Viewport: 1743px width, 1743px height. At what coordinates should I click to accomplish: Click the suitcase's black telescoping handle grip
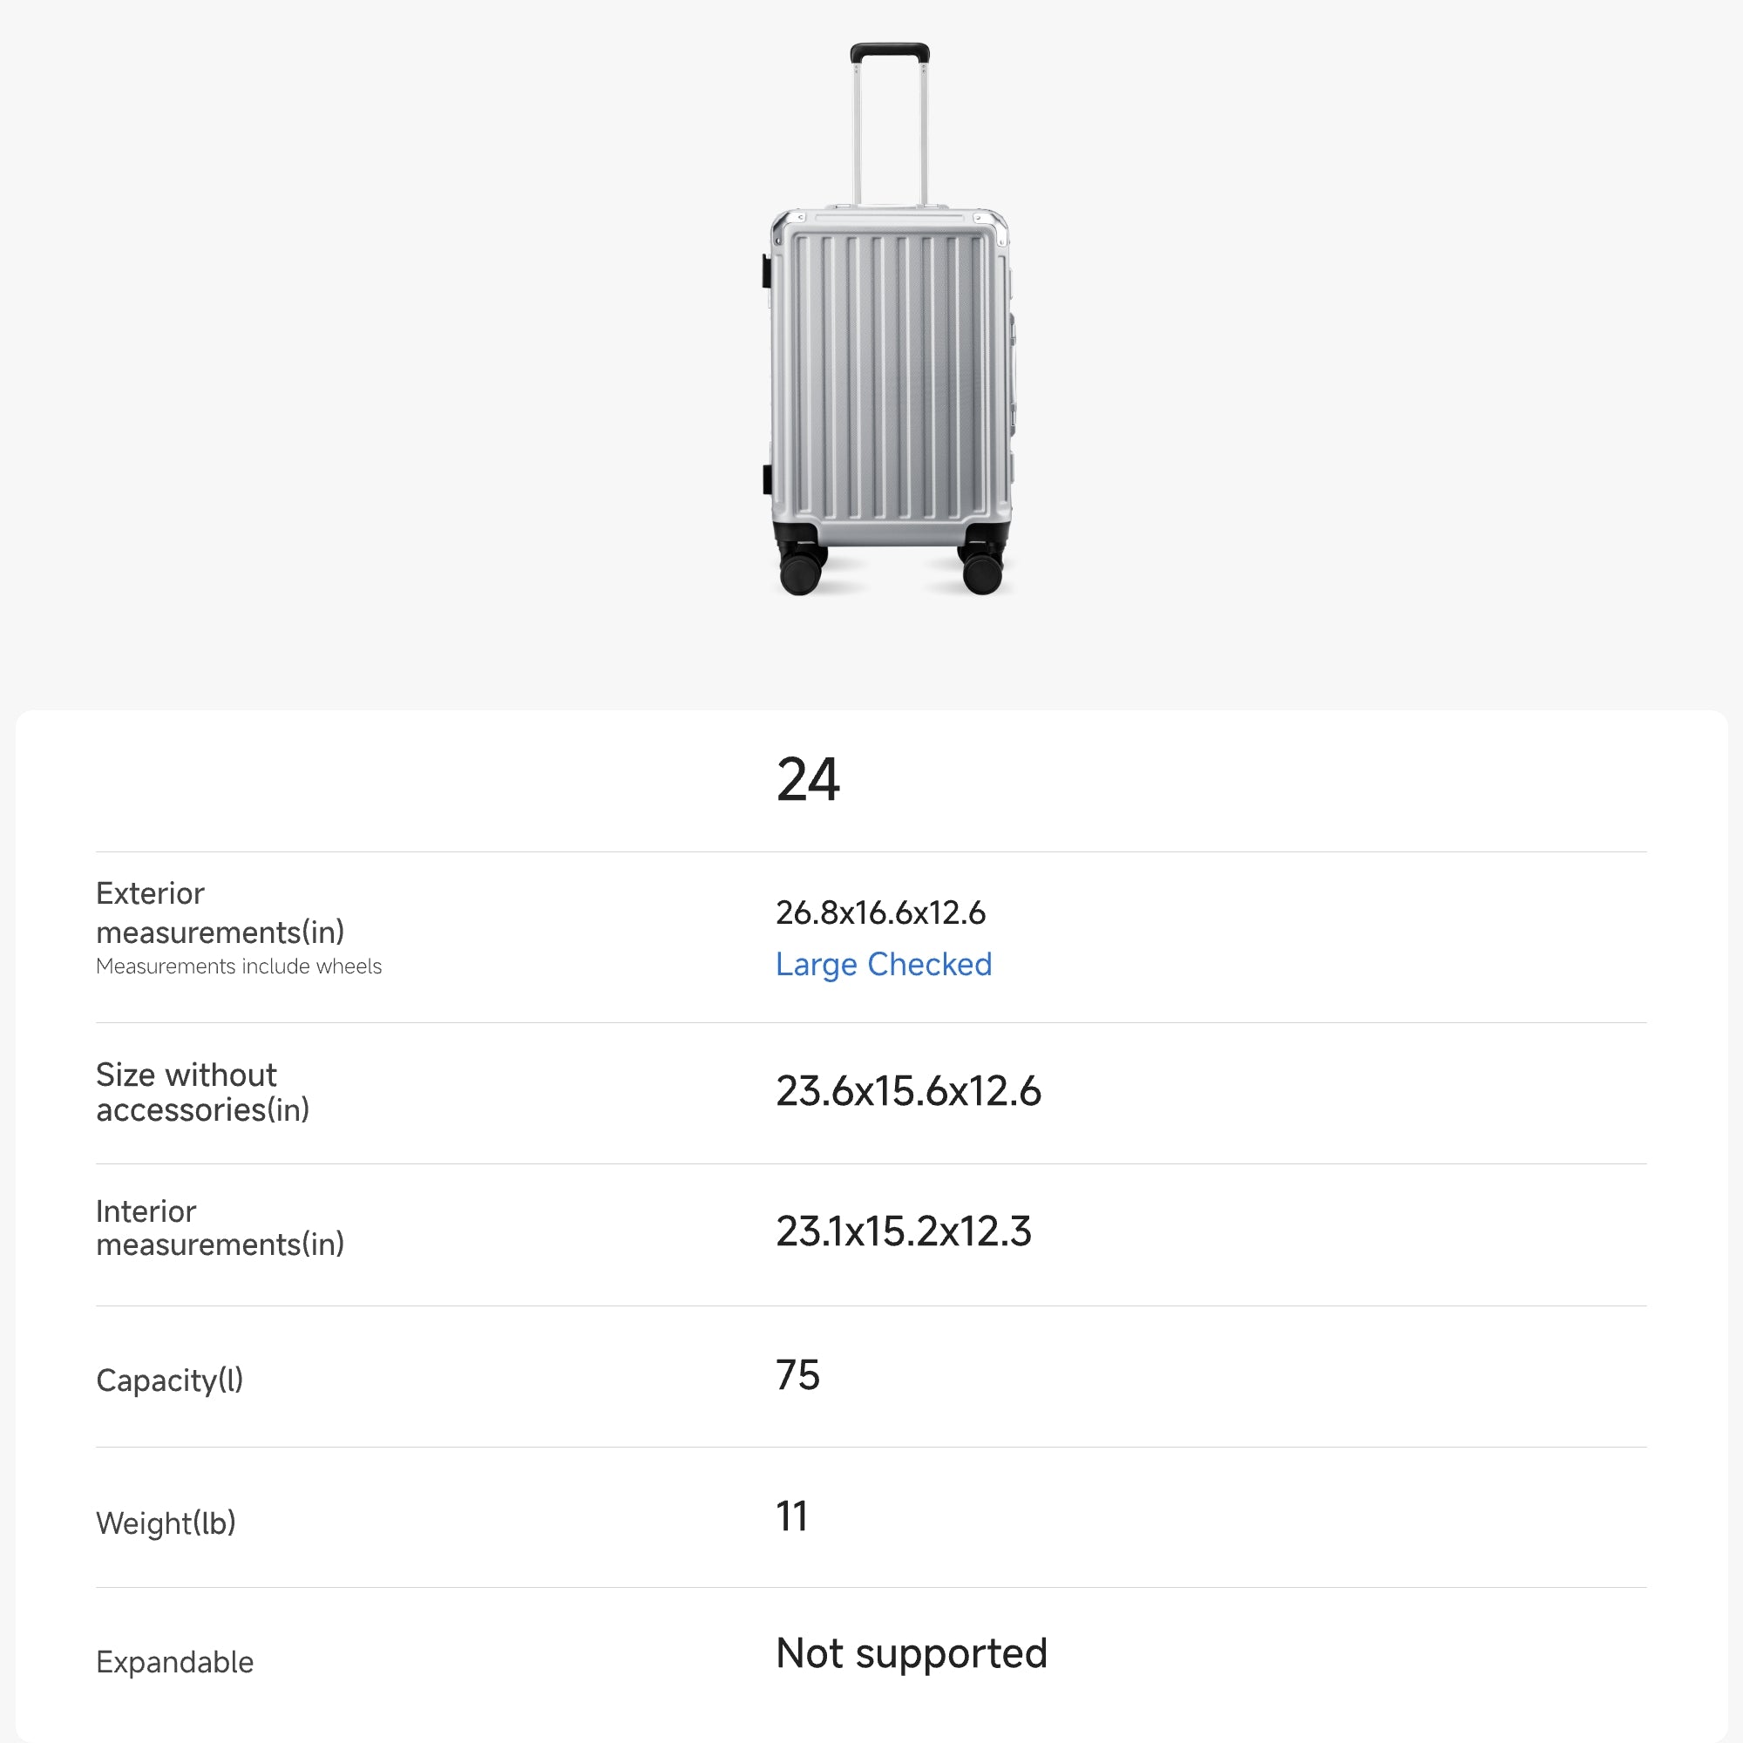(x=890, y=52)
